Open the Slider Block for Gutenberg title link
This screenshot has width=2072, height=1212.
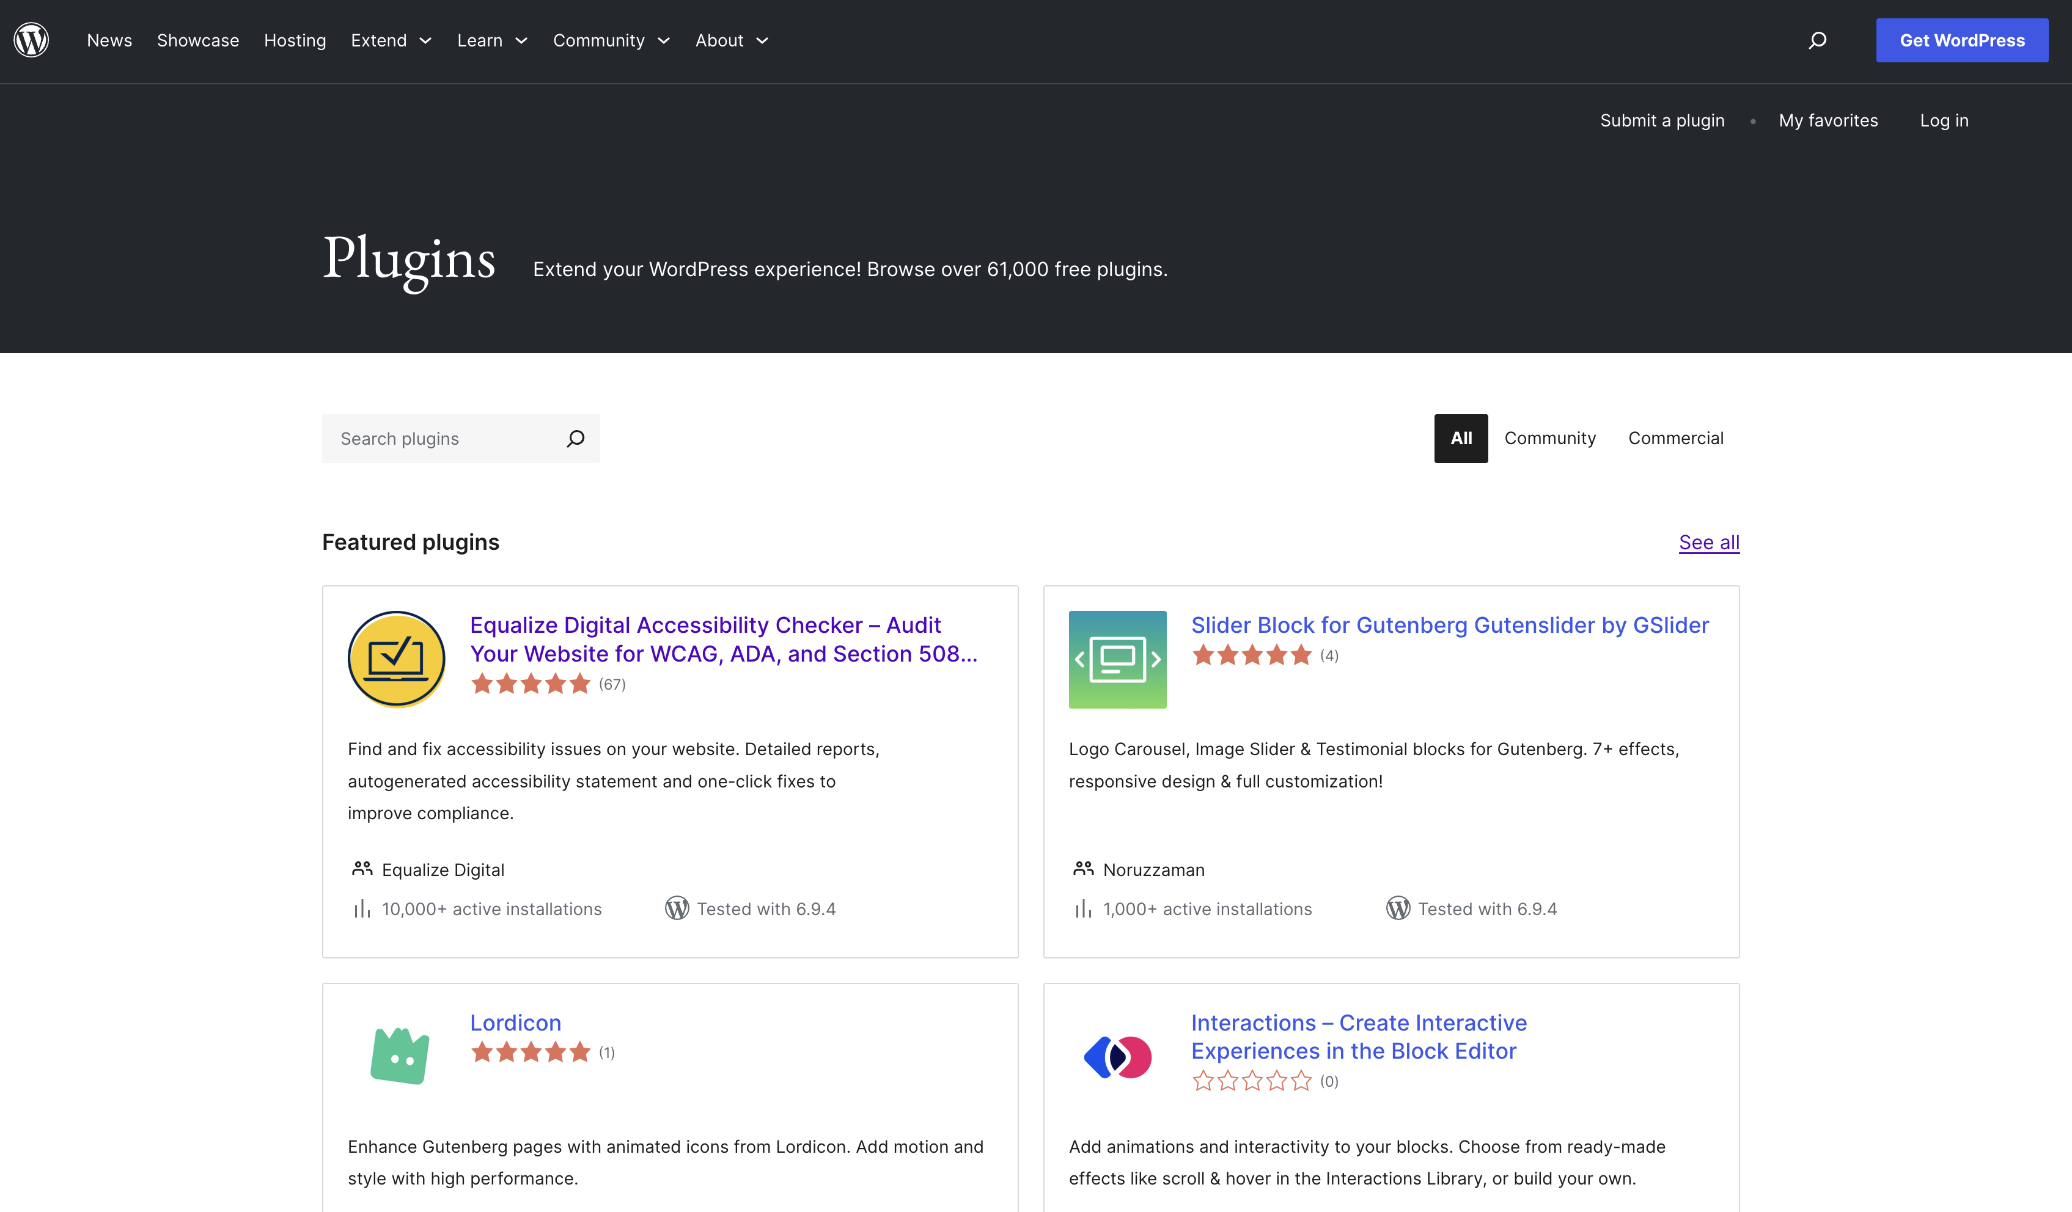coord(1450,626)
